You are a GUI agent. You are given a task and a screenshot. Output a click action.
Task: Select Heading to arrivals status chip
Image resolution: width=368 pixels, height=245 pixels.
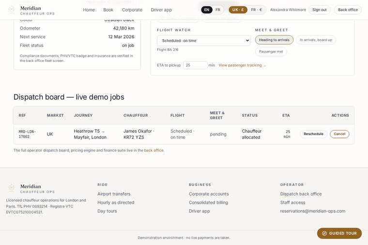pyautogui.click(x=274, y=40)
